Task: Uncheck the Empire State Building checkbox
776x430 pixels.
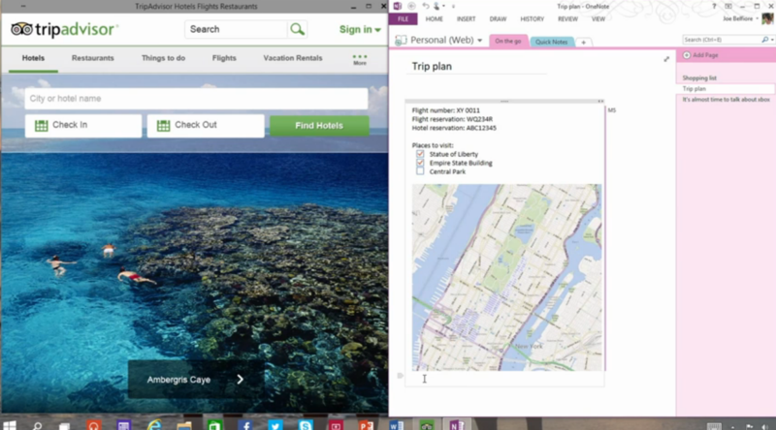Action: 420,163
